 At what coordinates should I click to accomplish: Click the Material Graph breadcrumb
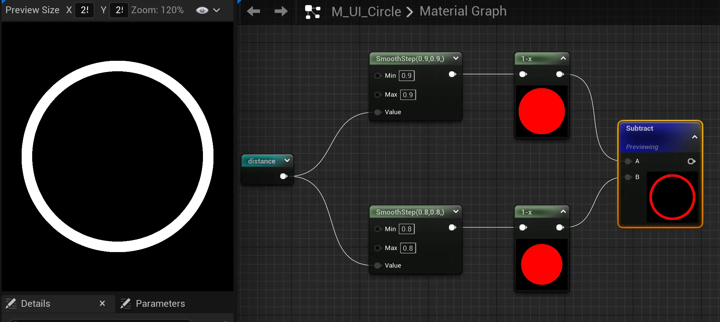coord(463,11)
